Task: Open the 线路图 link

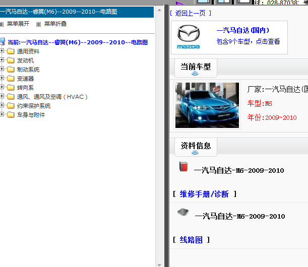Action: 191,240
